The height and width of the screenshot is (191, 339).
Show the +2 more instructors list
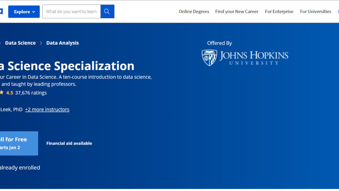(47, 109)
